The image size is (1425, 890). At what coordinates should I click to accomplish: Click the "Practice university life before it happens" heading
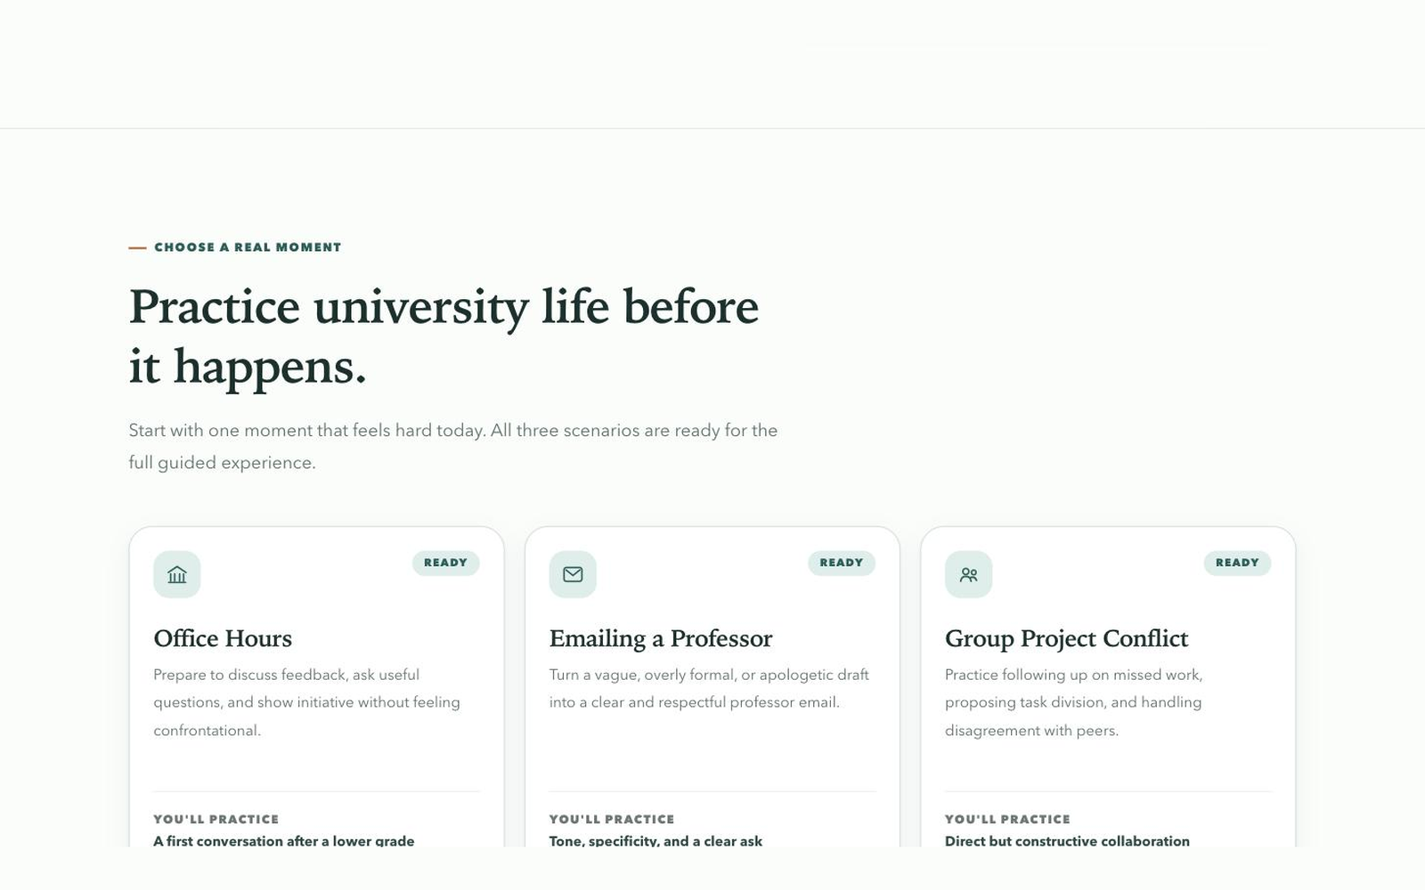click(x=444, y=336)
